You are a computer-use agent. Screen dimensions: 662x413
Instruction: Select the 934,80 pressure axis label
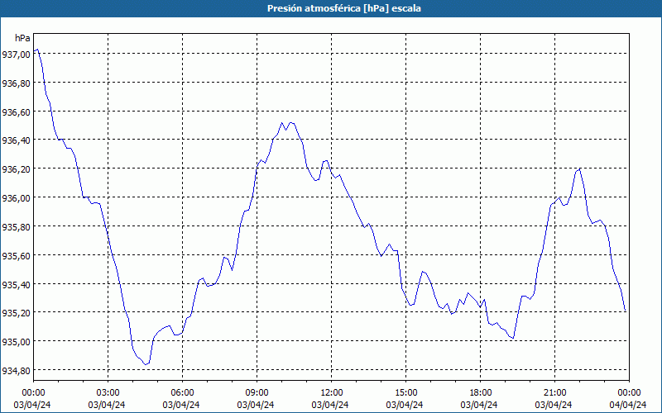point(16,371)
